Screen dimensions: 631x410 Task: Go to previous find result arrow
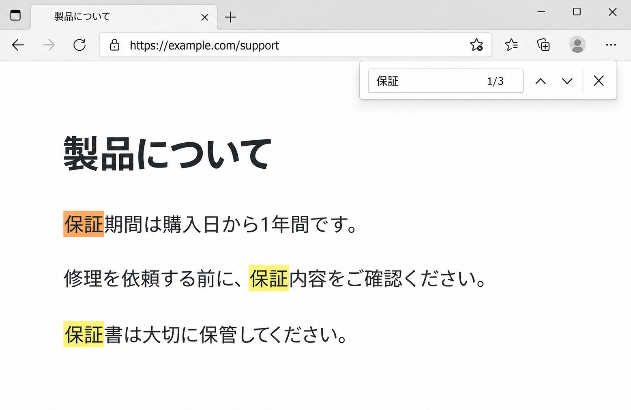[541, 81]
